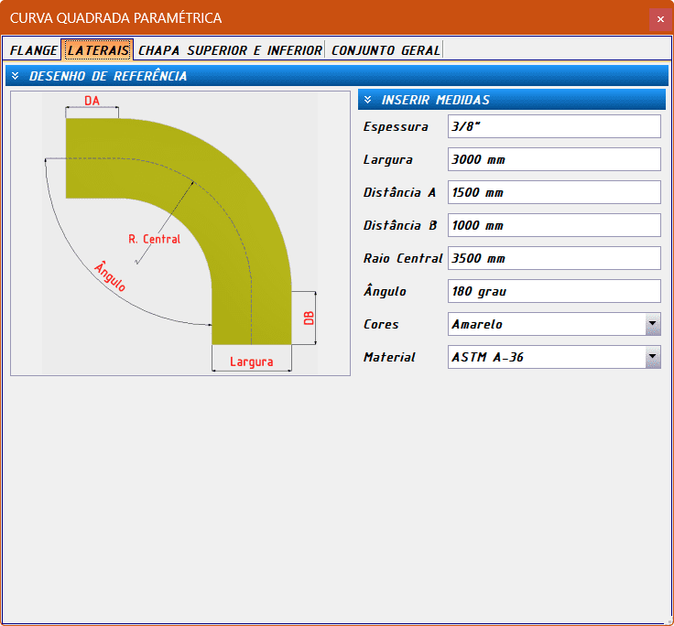The height and width of the screenshot is (626, 674).
Task: Collapse the Inserir Medidas chevron icon
Action: click(367, 100)
